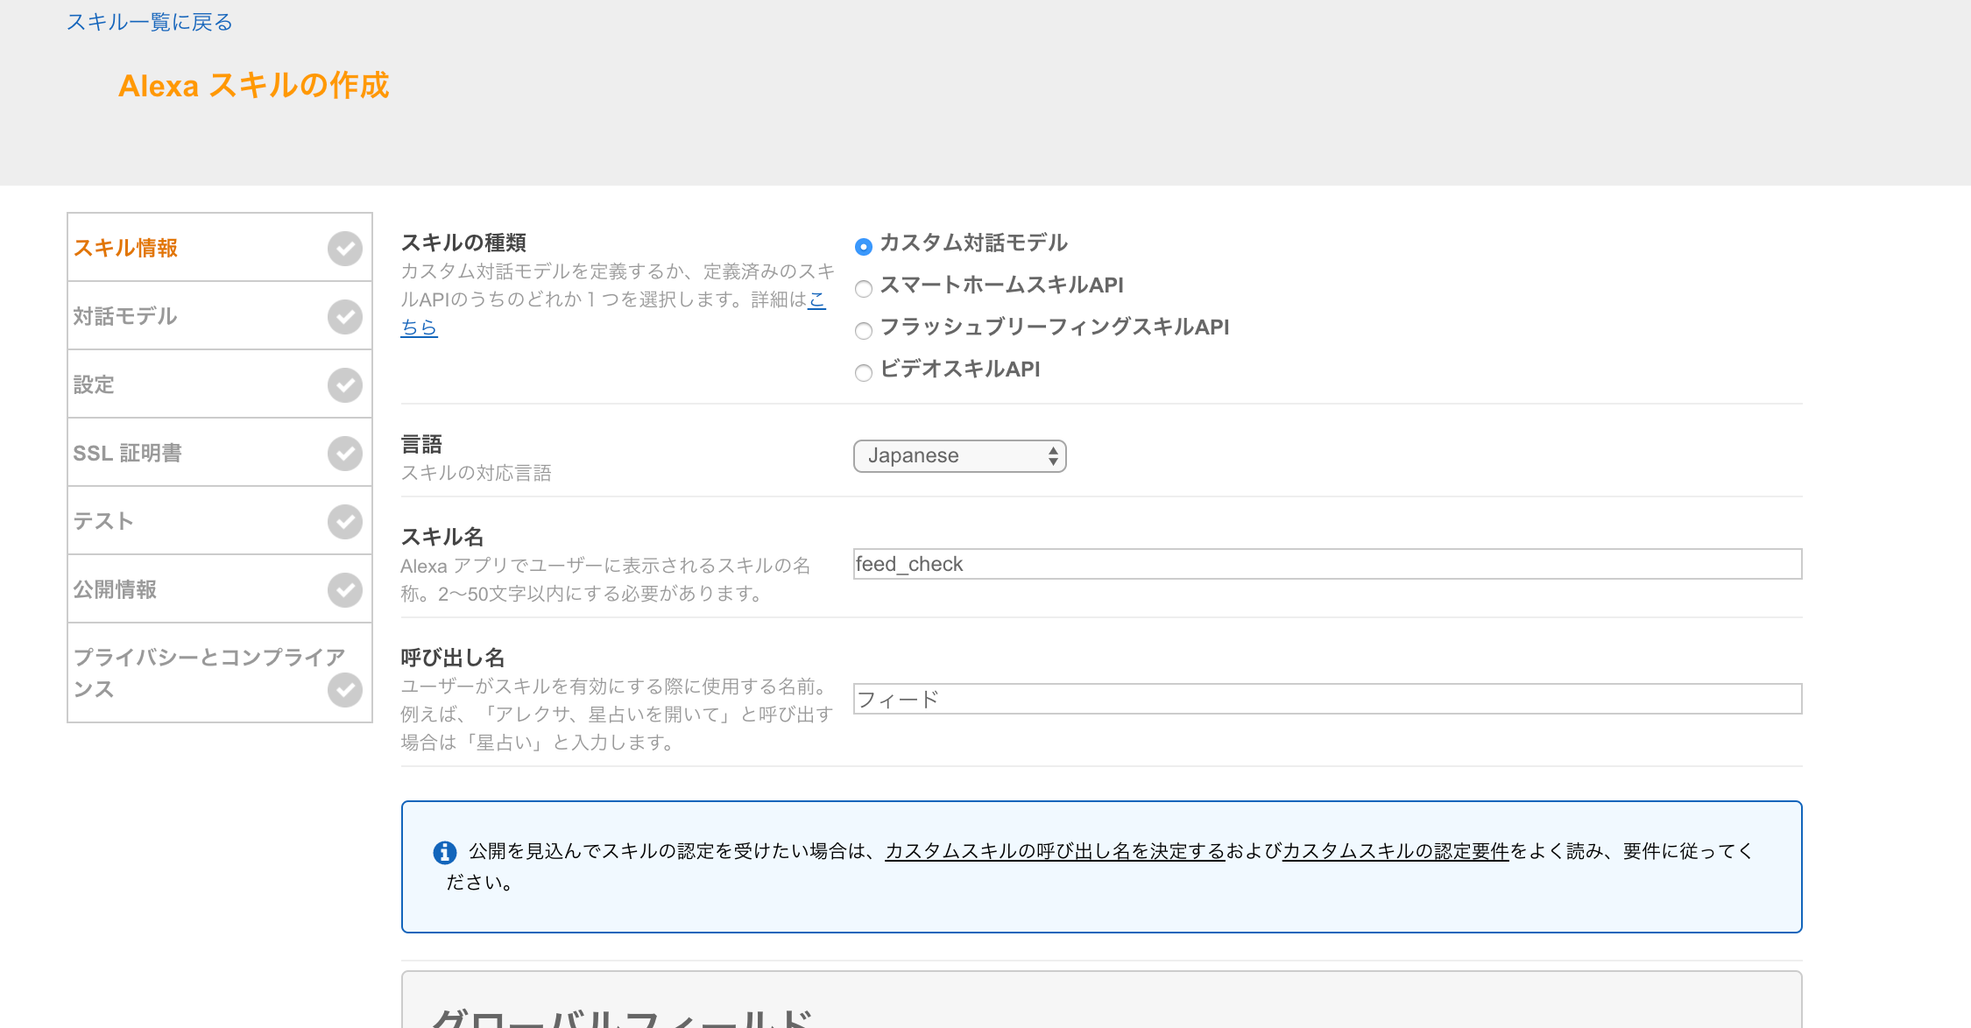Select ビデオスキルAPI radio button

pos(864,373)
